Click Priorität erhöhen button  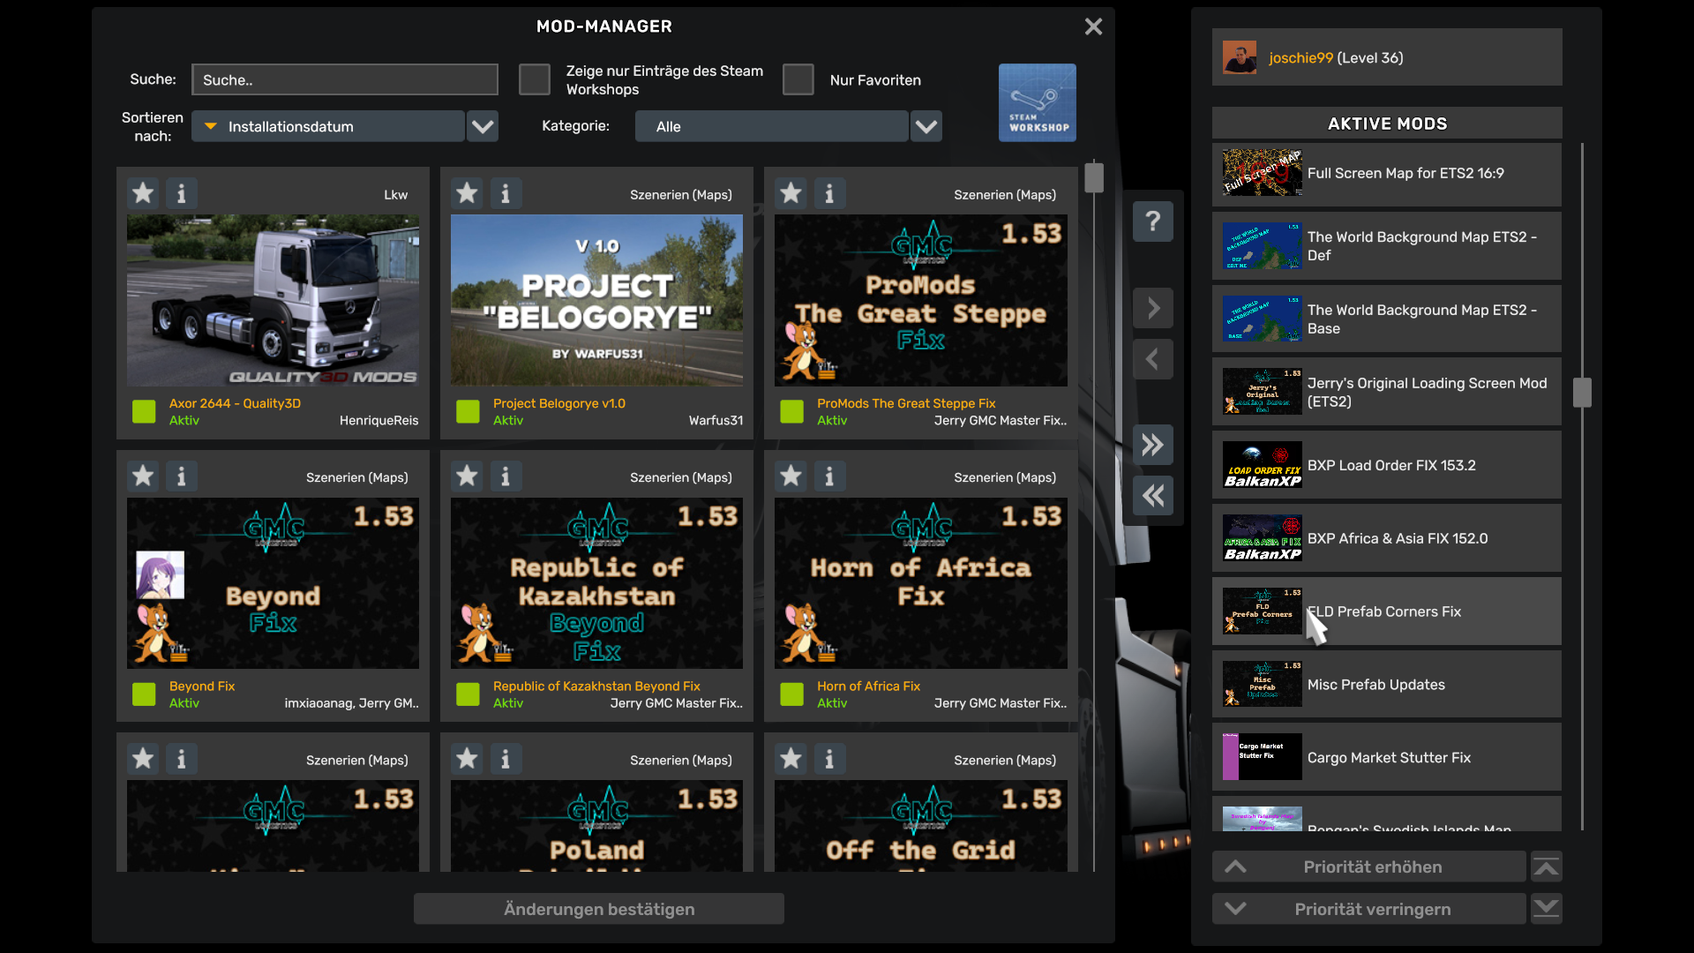pyautogui.click(x=1368, y=867)
